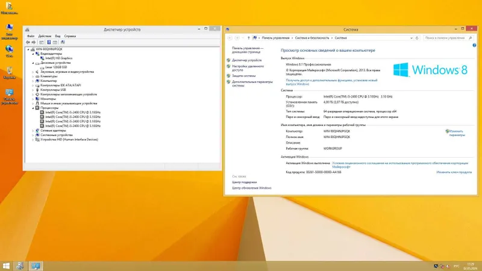This screenshot has height=271, width=482.
Task: Click the search magnifier in control panel search
Action: [471, 38]
